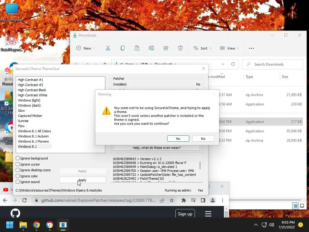The image size is (309, 232).
Task: Select the Flow theme
Action: point(21,126)
